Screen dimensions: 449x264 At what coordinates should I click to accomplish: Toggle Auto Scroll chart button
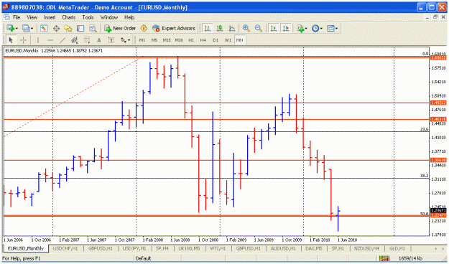click(274, 28)
